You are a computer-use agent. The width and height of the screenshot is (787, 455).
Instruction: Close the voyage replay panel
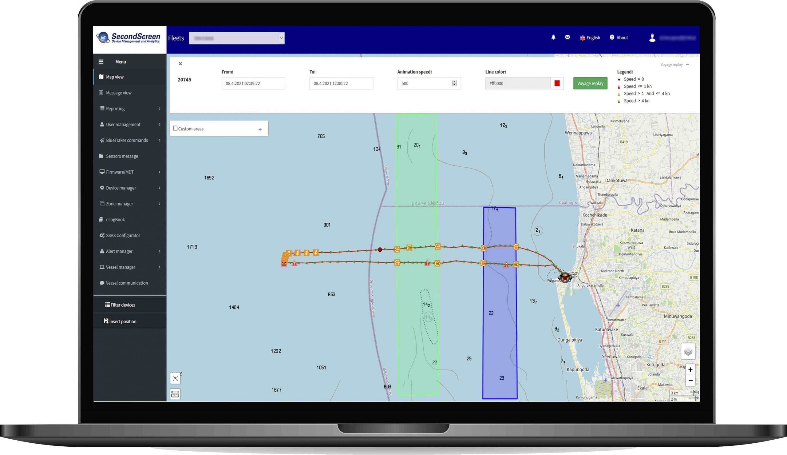(x=180, y=64)
